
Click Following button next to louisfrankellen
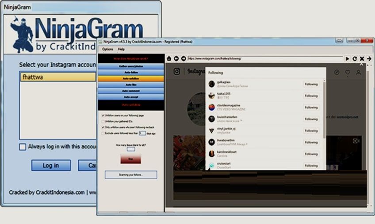click(311, 119)
